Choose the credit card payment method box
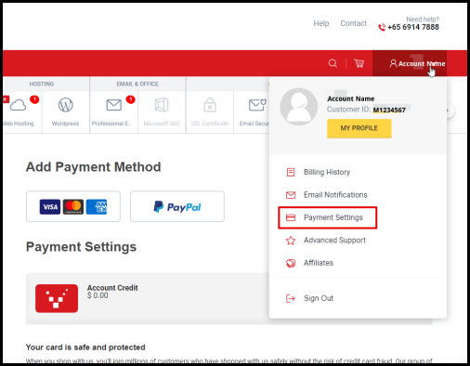The image size is (470, 366). click(73, 206)
